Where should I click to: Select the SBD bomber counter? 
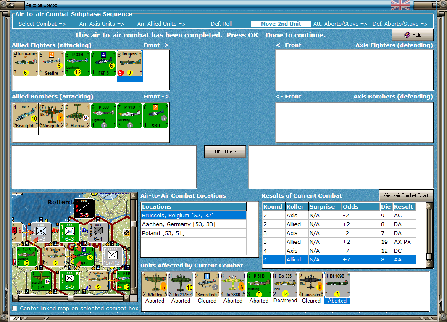point(155,116)
